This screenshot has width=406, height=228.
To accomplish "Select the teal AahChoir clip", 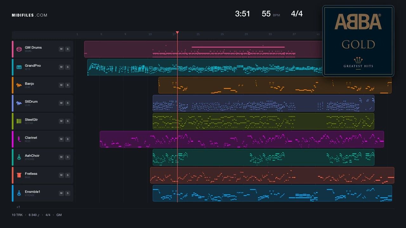I will [264, 157].
